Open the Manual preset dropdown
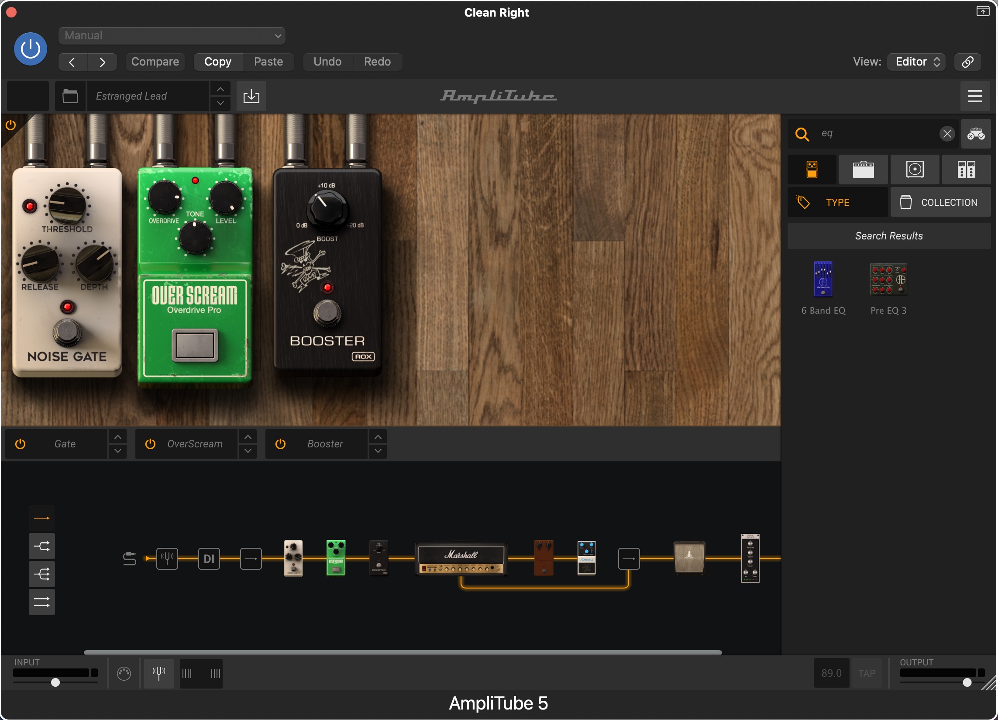The height and width of the screenshot is (720, 998). (x=172, y=36)
